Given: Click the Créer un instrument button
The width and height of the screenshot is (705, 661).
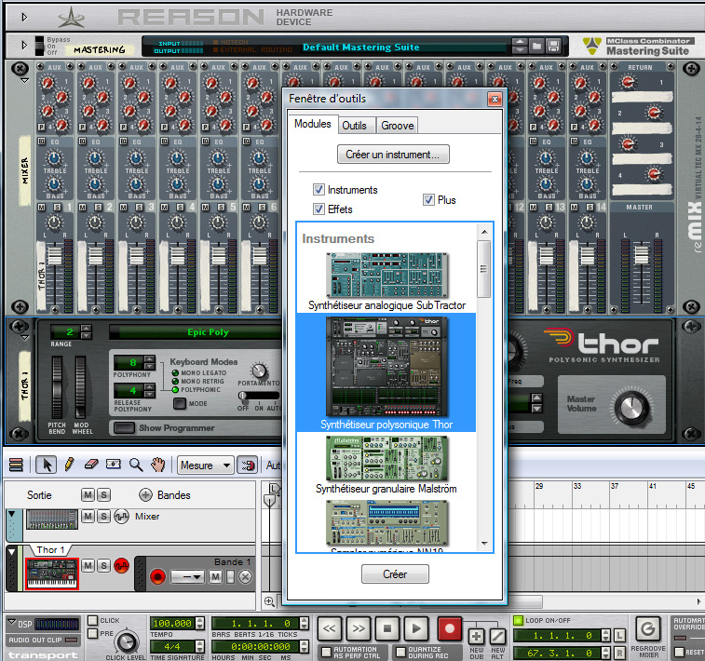Looking at the screenshot, I should coord(393,155).
